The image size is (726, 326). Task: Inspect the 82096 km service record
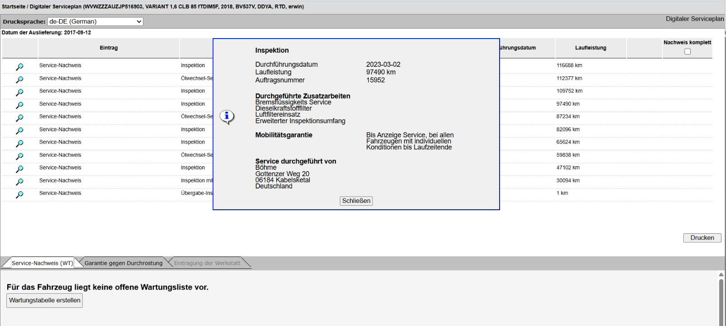tap(20, 131)
